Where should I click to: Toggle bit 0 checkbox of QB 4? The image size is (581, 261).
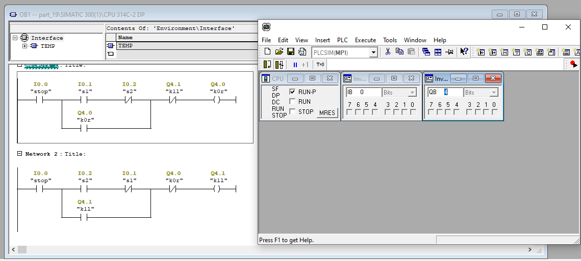click(495, 112)
